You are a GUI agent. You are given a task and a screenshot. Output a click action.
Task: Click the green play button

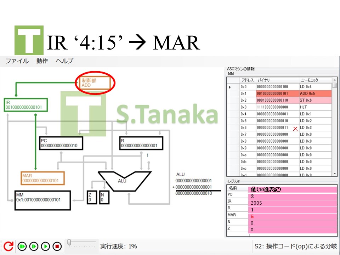46,246
